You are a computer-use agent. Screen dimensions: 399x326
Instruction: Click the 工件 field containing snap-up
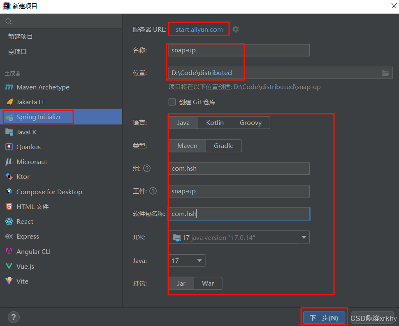pyautogui.click(x=239, y=191)
